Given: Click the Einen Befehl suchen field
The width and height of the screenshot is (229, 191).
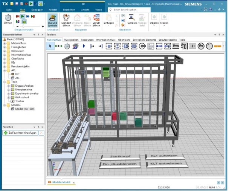Looking at the screenshot, I should [129, 10].
